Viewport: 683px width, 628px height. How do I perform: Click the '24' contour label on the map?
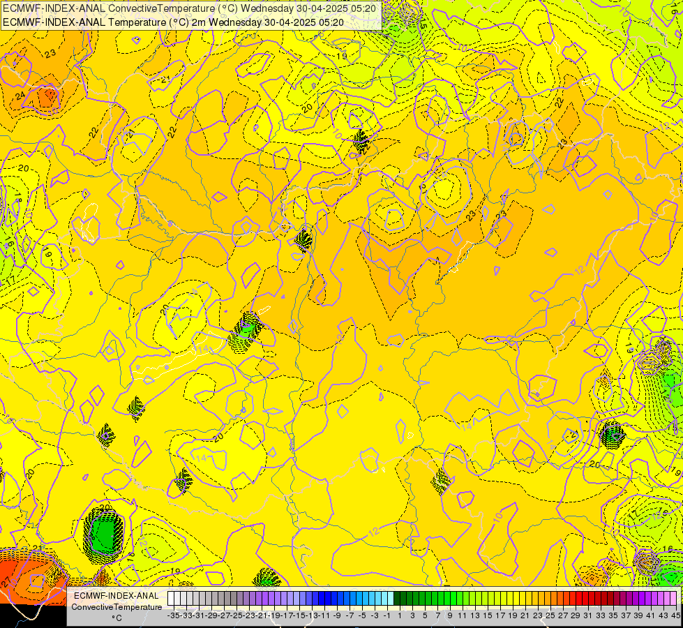[x=20, y=96]
